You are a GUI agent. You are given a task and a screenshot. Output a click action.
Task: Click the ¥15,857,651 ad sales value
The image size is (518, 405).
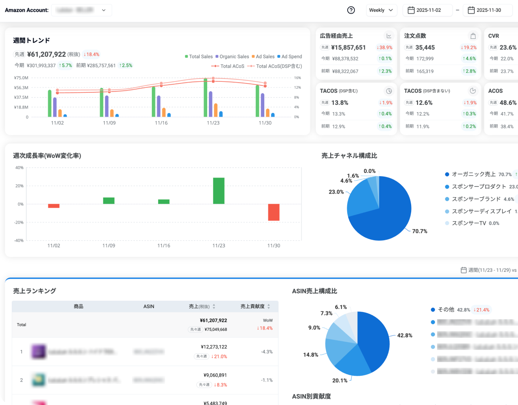click(348, 47)
